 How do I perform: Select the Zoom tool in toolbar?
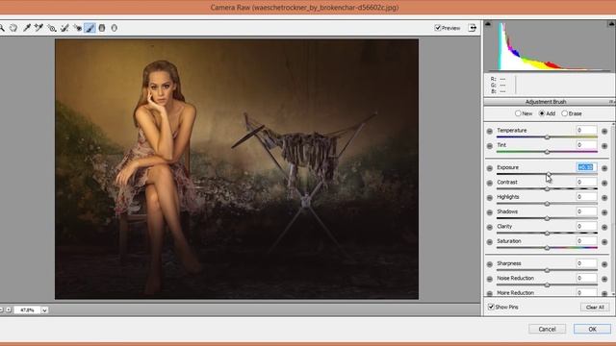point(2,28)
